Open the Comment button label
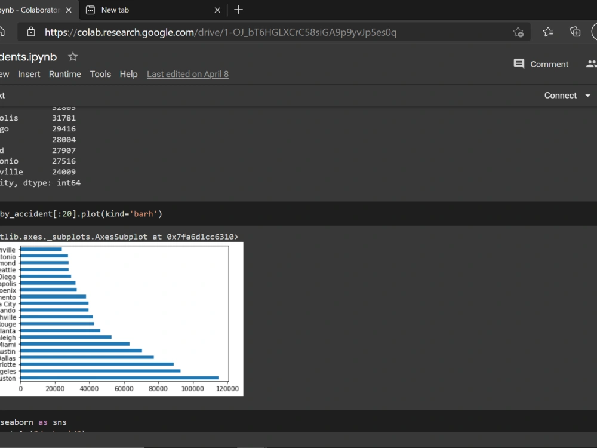This screenshot has width=597, height=448. [549, 64]
